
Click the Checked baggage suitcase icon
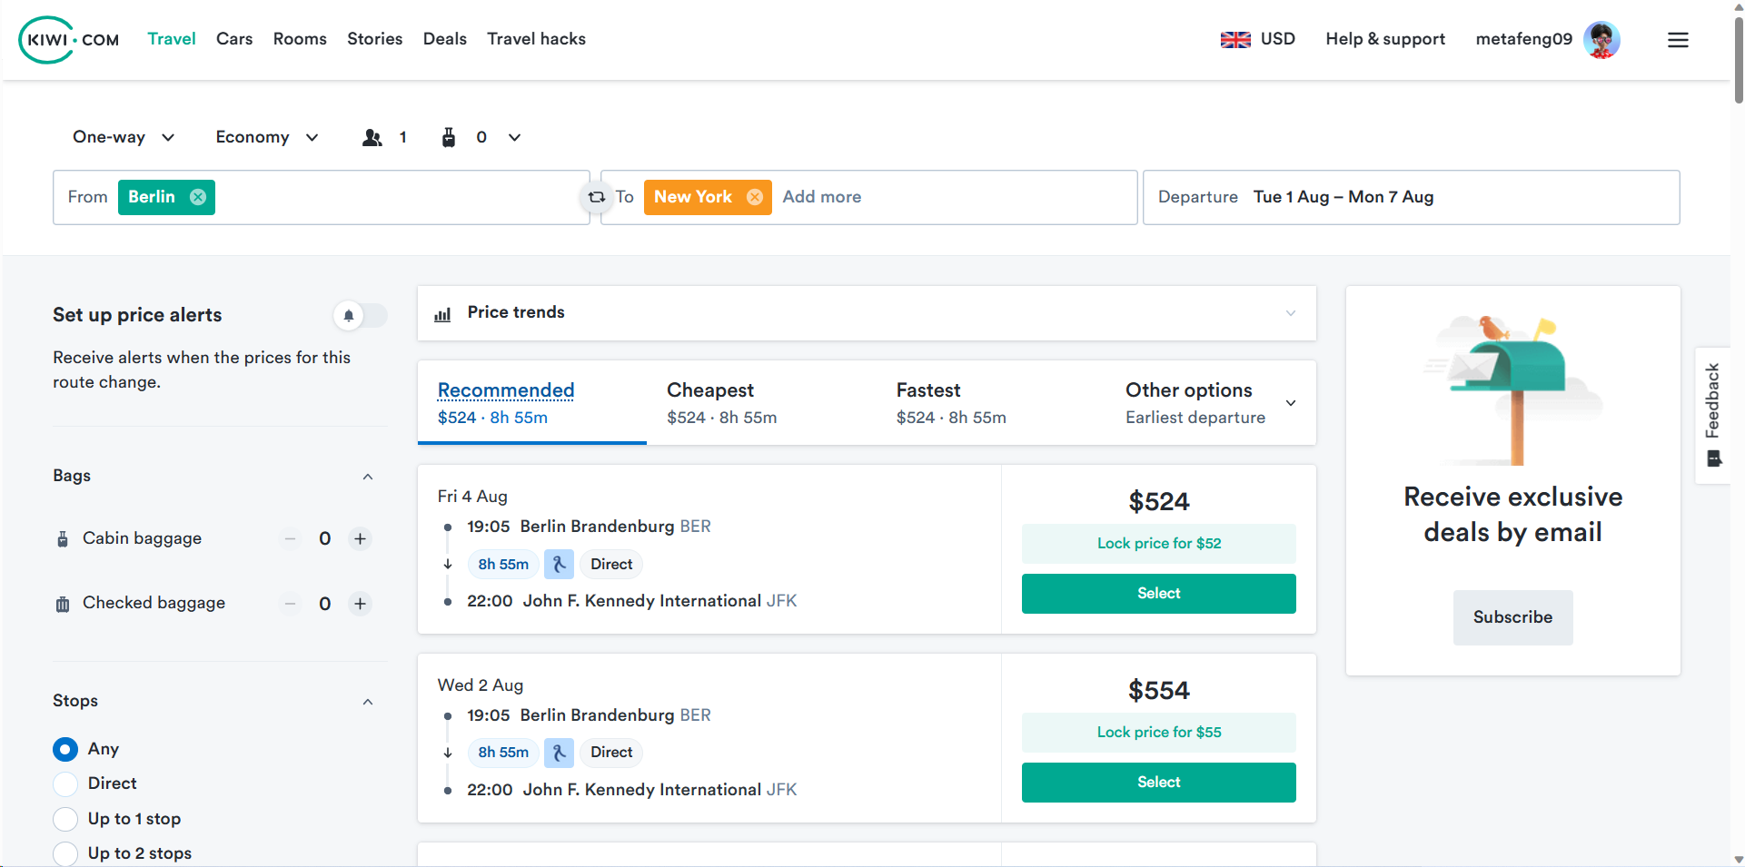[63, 604]
